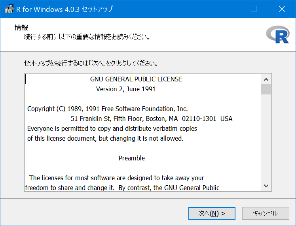Viewport: 296px width, 226px height.
Task: Cancel setup with the キャンセル button
Action: [x=266, y=213]
